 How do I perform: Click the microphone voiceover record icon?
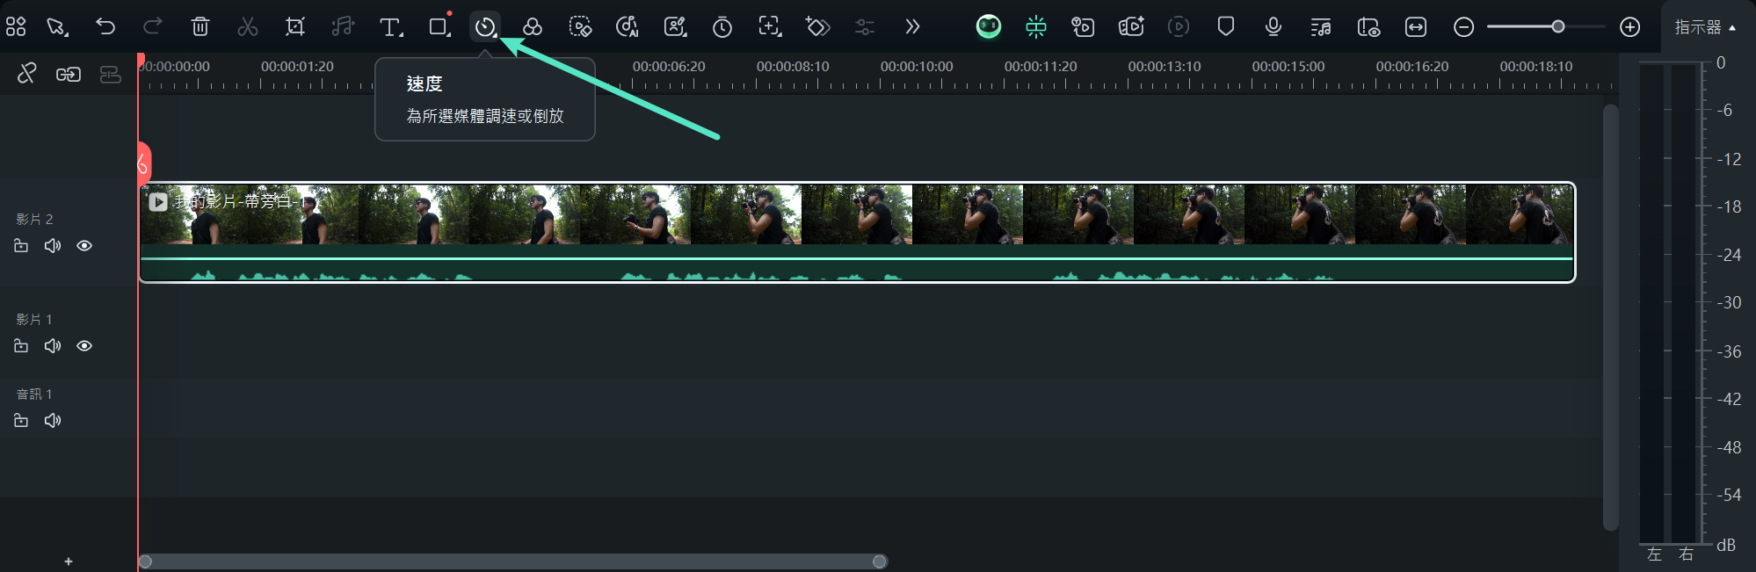pos(1273,26)
